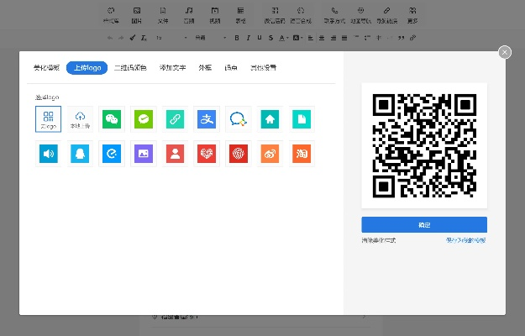Click the hyperlink icon in editor format bar
The image size is (525, 336).
(x=412, y=38)
